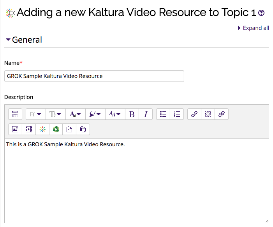
Task: Click the description editor resize handle
Action: 267,221
